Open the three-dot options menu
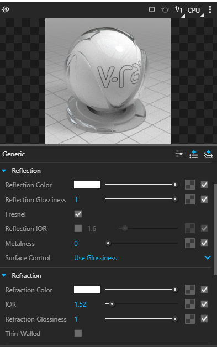This screenshot has width=217, height=347. 210,9
